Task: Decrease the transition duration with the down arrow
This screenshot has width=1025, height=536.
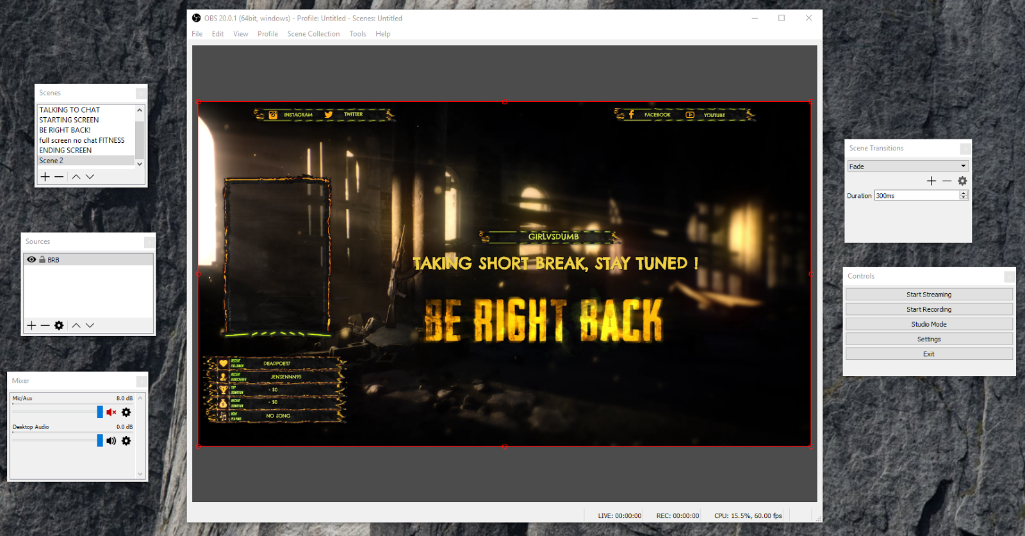Action: point(963,198)
